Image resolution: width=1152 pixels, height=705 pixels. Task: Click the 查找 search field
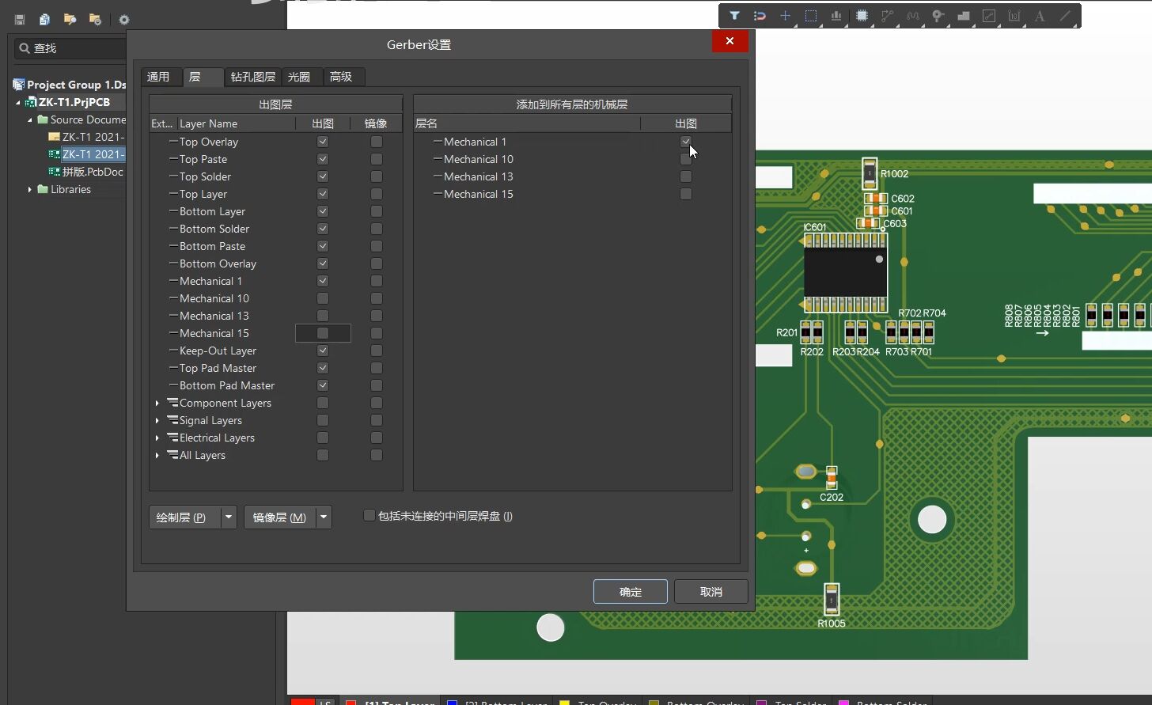tap(75, 48)
